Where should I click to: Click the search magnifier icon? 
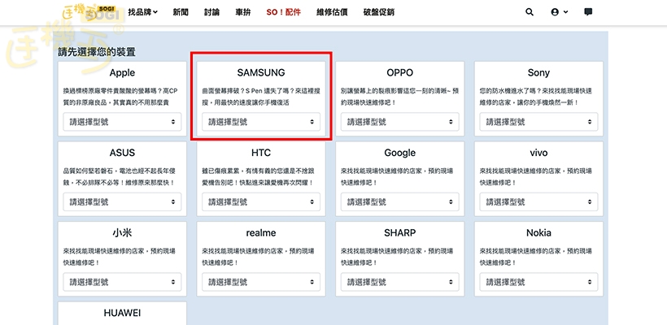click(530, 13)
